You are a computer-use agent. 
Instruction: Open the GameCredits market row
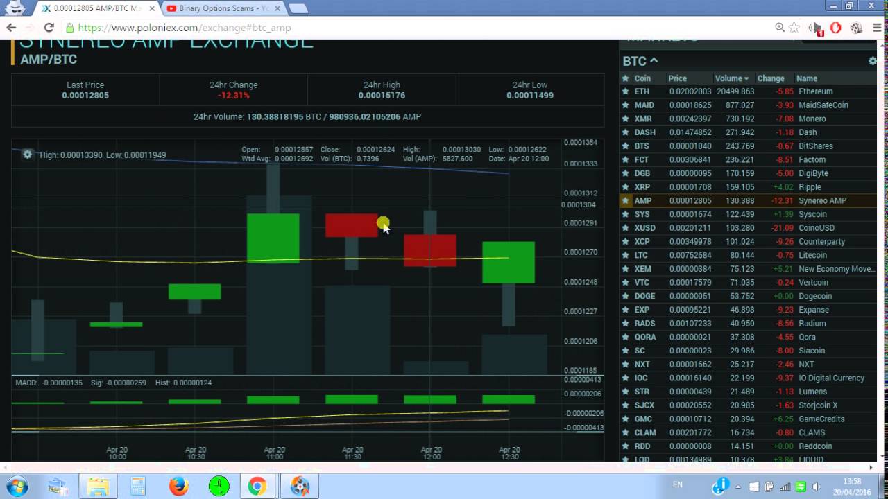pyautogui.click(x=748, y=419)
